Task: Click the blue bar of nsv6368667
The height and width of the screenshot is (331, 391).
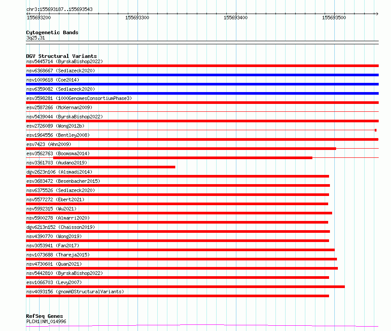Action: click(x=202, y=75)
